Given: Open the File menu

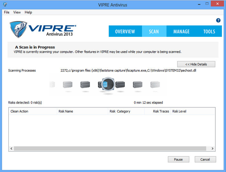Looking at the screenshot, I should pyautogui.click(x=7, y=12).
